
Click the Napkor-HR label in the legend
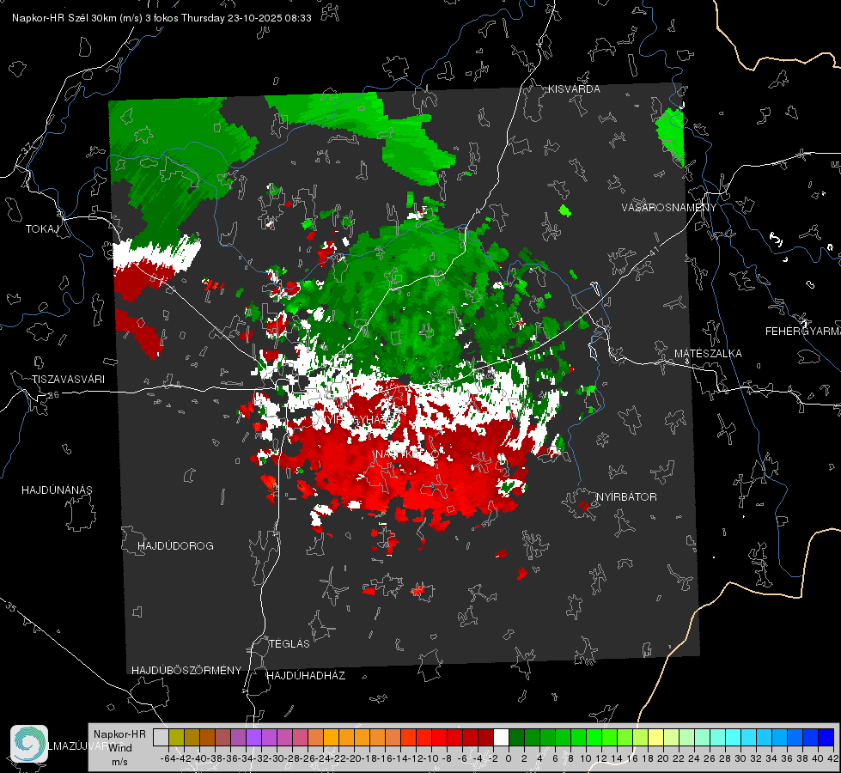pyautogui.click(x=119, y=733)
